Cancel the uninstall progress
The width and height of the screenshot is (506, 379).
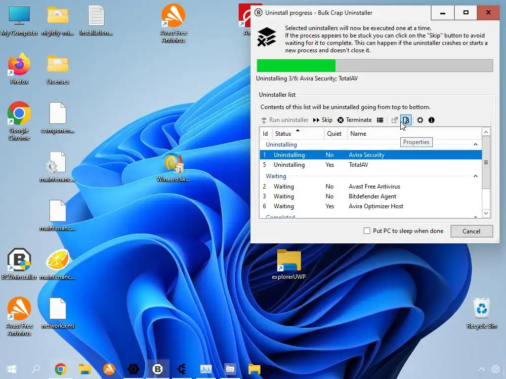pyautogui.click(x=471, y=231)
